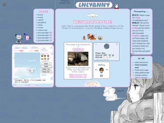Image resolution: width=164 pixels, height=123 pixels.
Task: Click the round white creature pixel pet
Action: pyautogui.click(x=100, y=38)
